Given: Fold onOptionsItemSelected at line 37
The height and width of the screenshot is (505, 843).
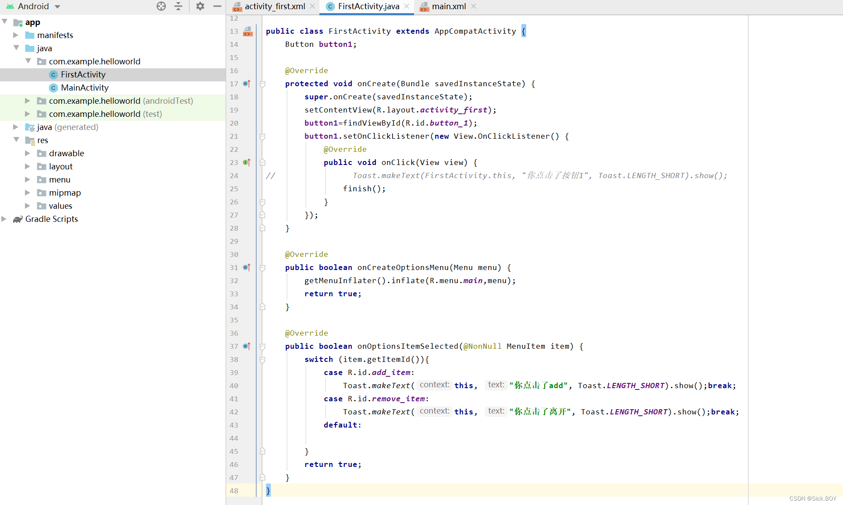Looking at the screenshot, I should coord(262,347).
